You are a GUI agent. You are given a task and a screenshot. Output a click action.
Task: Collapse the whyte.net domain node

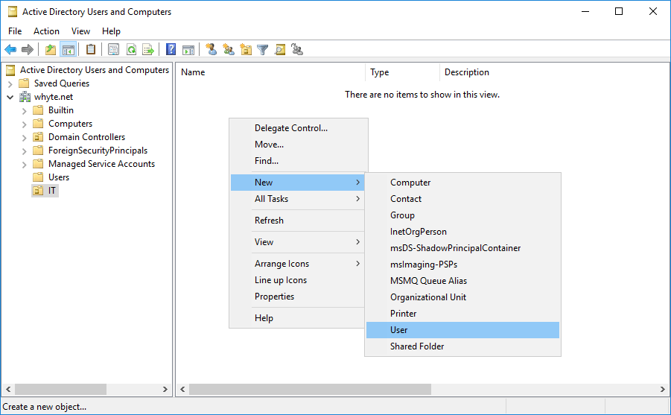pyautogui.click(x=10, y=97)
